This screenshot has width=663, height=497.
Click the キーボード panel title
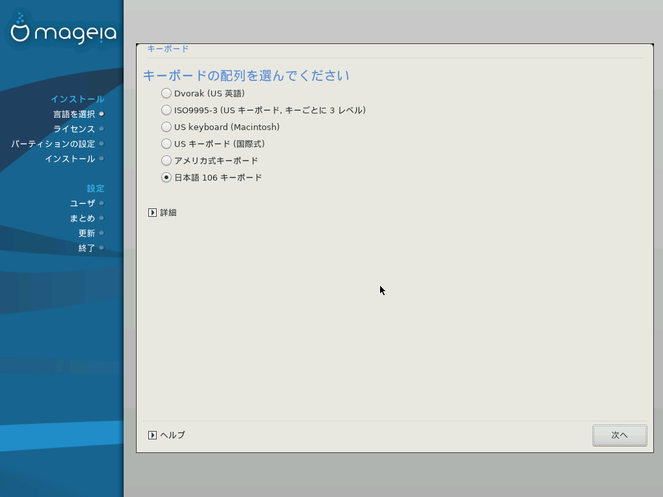pos(168,49)
